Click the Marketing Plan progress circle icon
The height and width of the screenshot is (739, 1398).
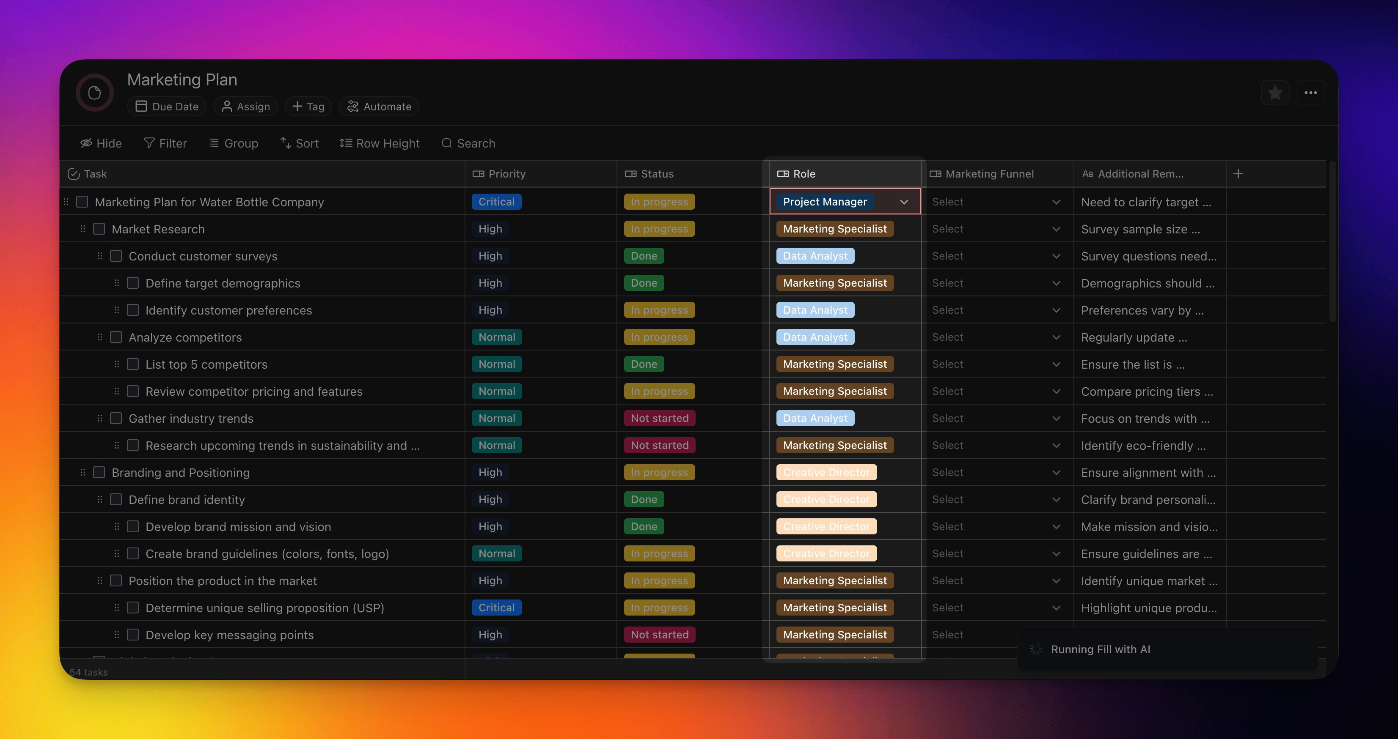(x=94, y=93)
